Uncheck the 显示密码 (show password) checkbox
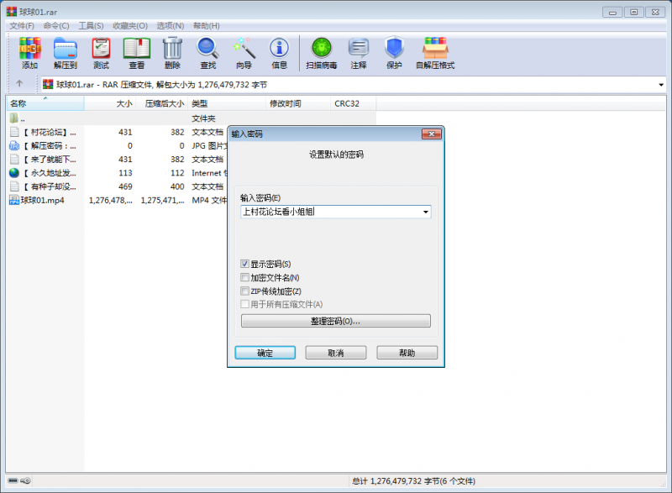 [246, 262]
